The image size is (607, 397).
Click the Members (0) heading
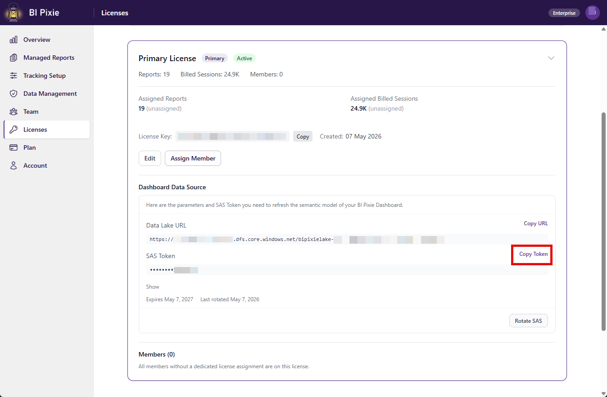click(157, 354)
